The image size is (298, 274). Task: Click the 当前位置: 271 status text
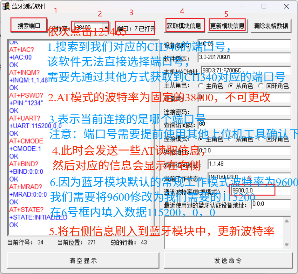(76, 242)
